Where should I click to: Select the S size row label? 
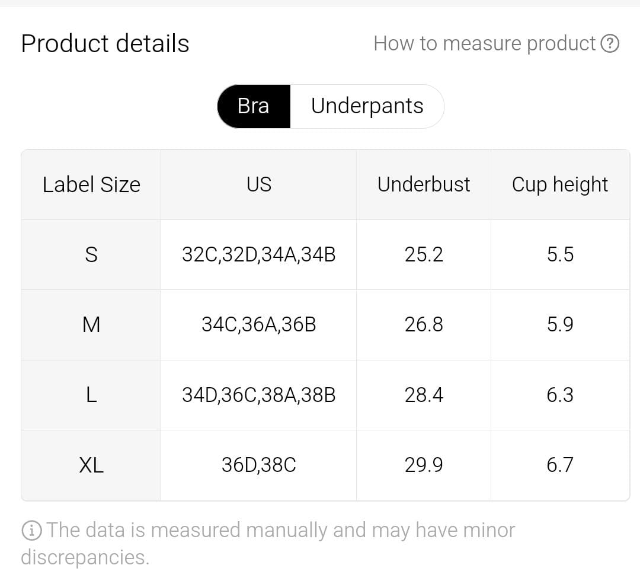pyautogui.click(x=91, y=254)
